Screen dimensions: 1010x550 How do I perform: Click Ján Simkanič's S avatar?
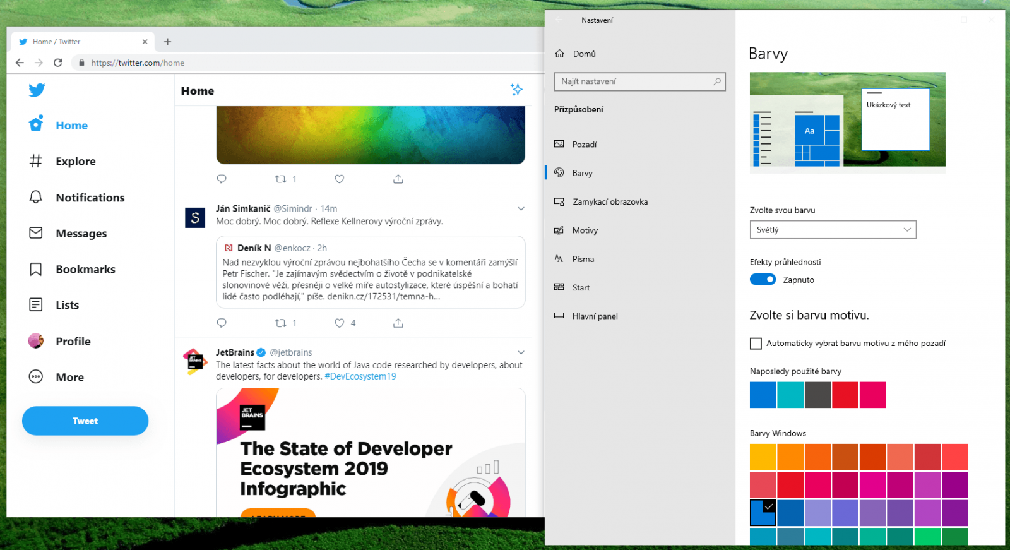click(195, 218)
